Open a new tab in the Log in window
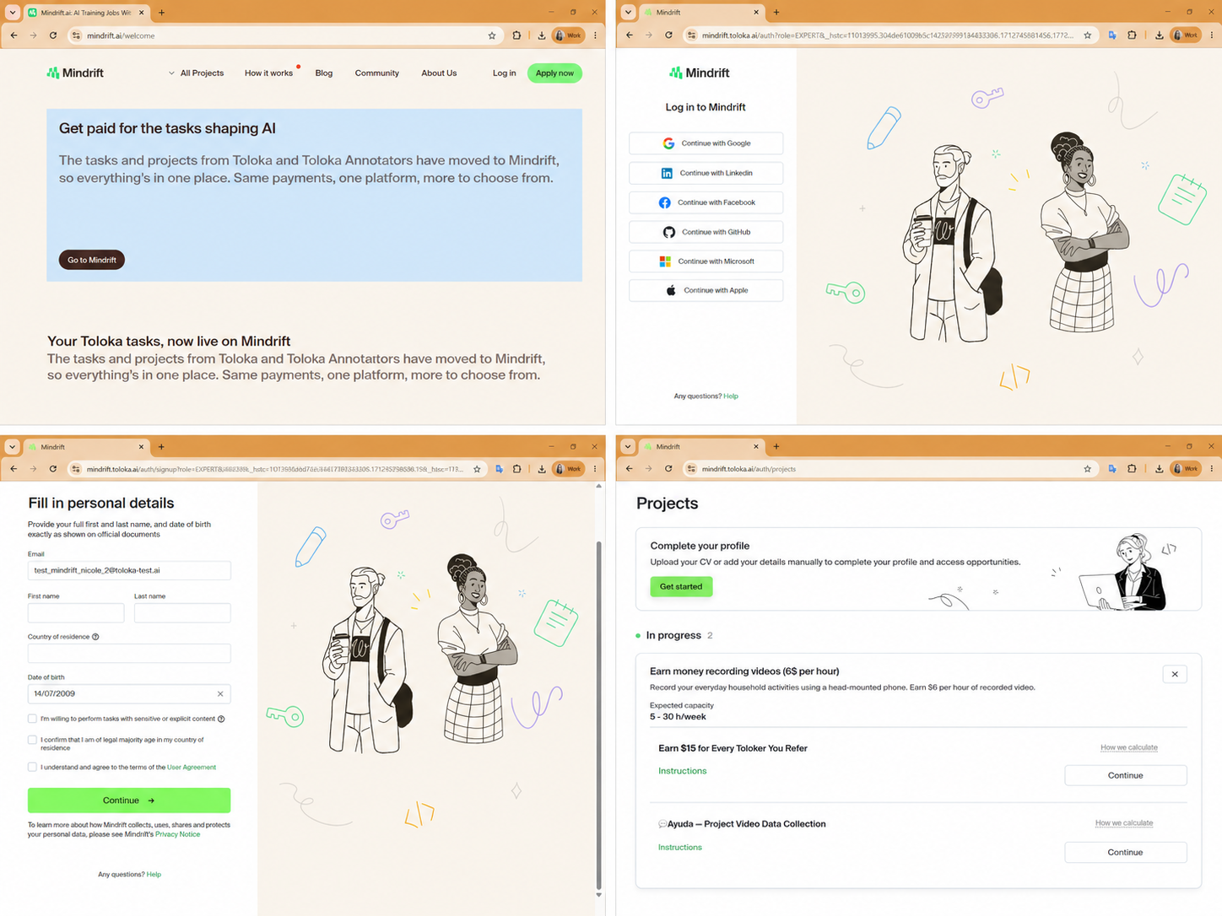This screenshot has width=1222, height=916. point(776,13)
